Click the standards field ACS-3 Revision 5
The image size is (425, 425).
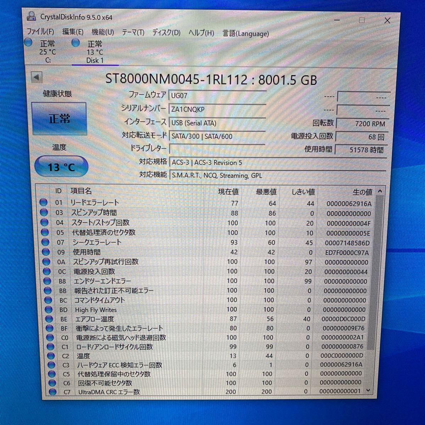pos(278,163)
